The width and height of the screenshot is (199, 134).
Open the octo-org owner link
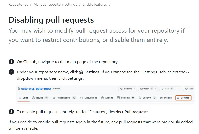28,89
